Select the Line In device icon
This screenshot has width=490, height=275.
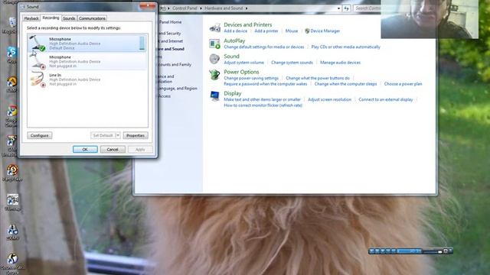click(x=38, y=79)
